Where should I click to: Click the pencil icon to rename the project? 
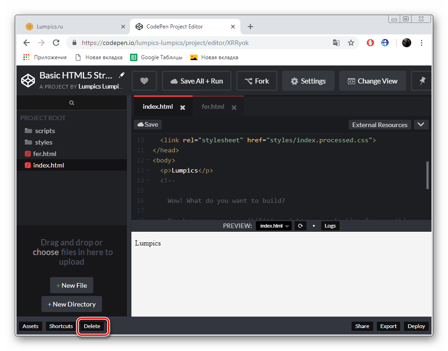click(x=121, y=74)
